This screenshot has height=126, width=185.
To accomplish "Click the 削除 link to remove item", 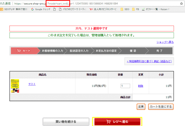I will coord(141,86).
